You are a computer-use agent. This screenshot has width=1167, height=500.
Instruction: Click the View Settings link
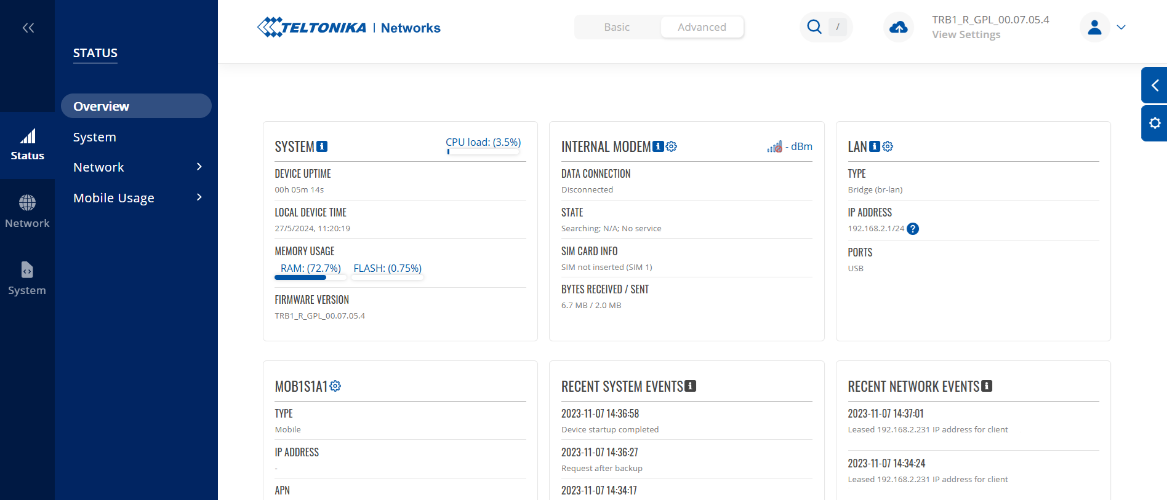coord(966,35)
